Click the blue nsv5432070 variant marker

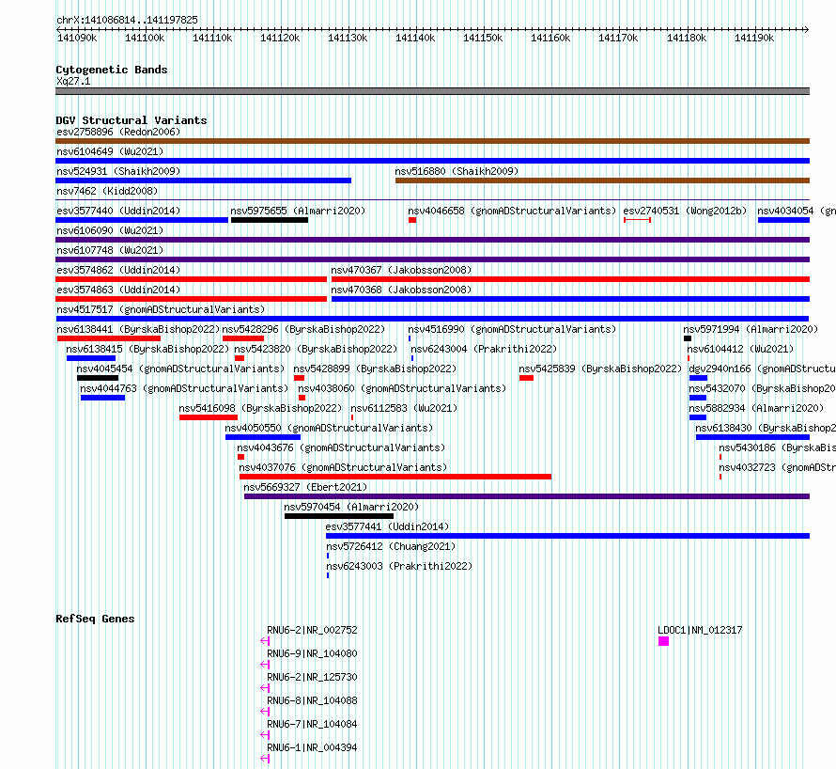pyautogui.click(x=698, y=398)
